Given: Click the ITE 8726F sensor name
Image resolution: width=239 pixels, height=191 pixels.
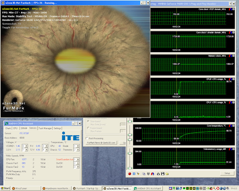Looking at the screenshot, I should pos(24,133).
